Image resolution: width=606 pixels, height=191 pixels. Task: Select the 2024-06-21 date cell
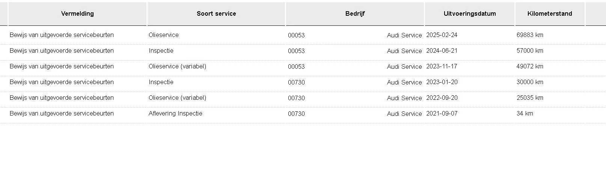click(442, 51)
